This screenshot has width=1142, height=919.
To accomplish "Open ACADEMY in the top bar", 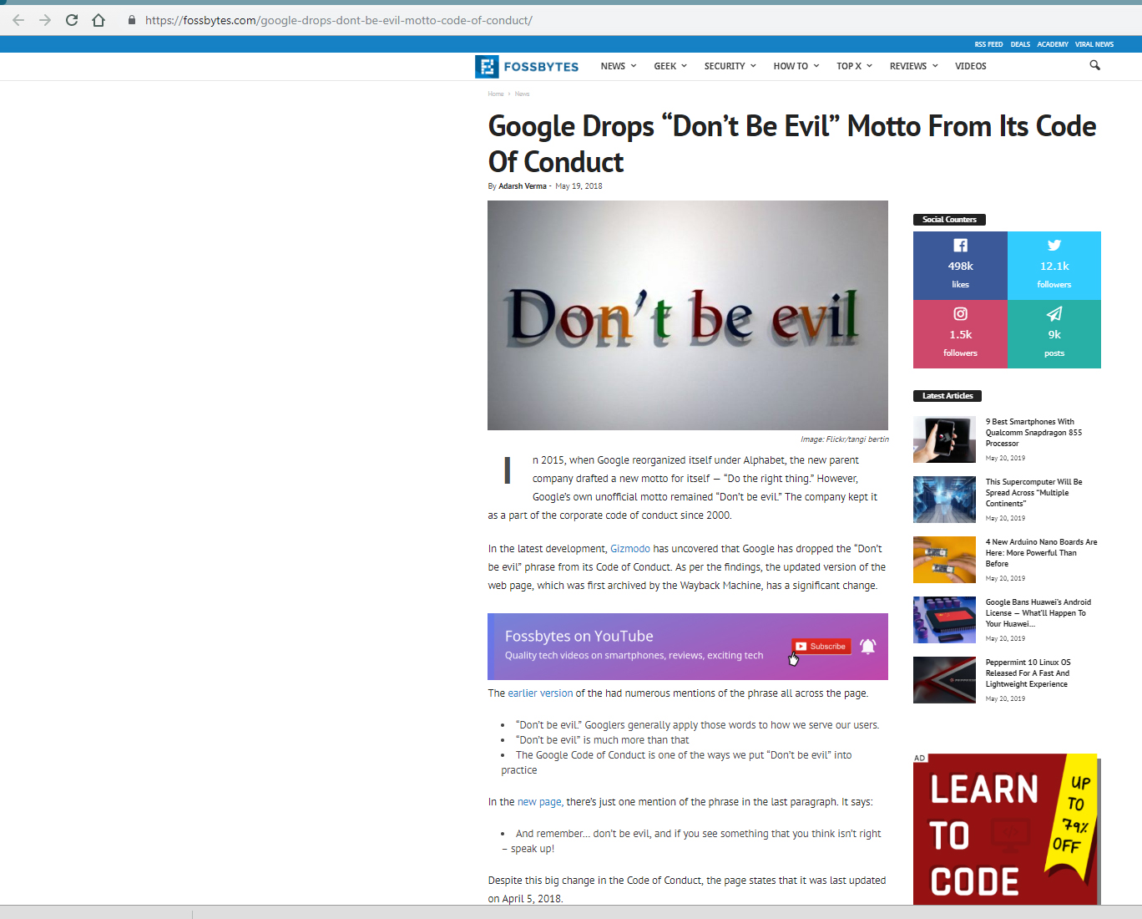I will click(x=1053, y=44).
